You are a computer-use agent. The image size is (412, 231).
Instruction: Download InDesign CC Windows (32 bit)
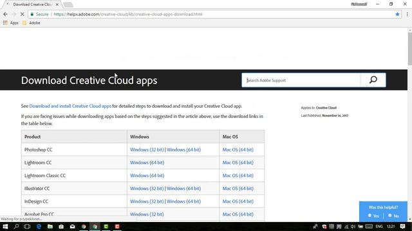(147, 201)
